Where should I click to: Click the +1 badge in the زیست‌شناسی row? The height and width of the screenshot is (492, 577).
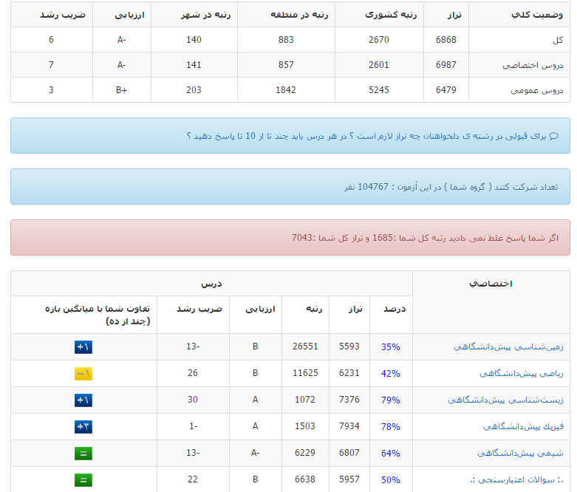tap(83, 400)
